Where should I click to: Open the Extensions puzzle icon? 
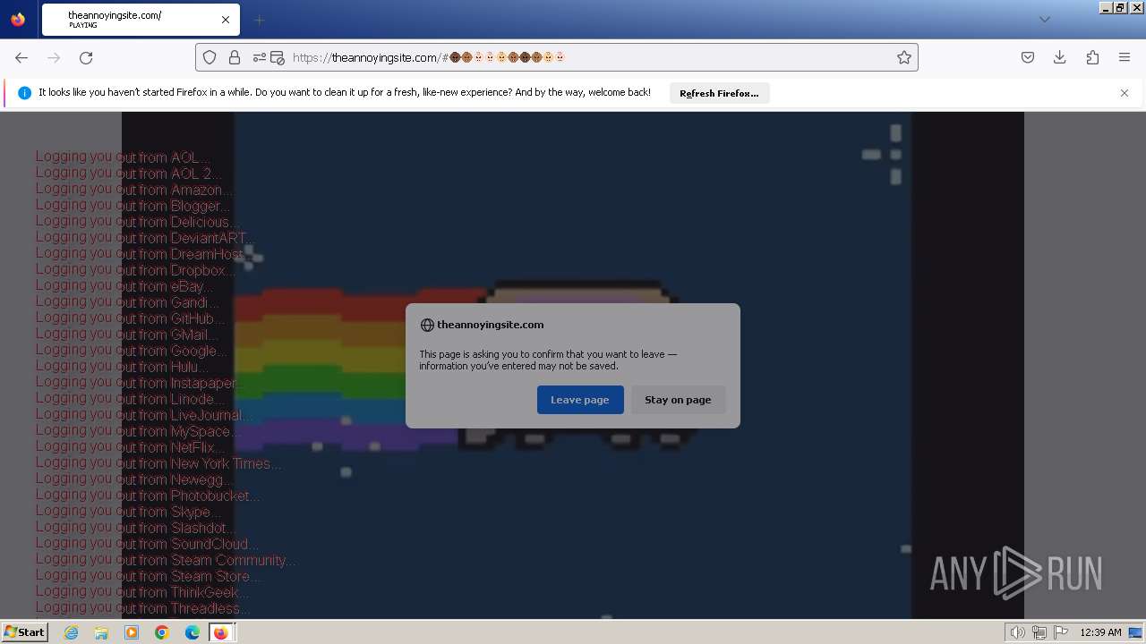[1092, 57]
